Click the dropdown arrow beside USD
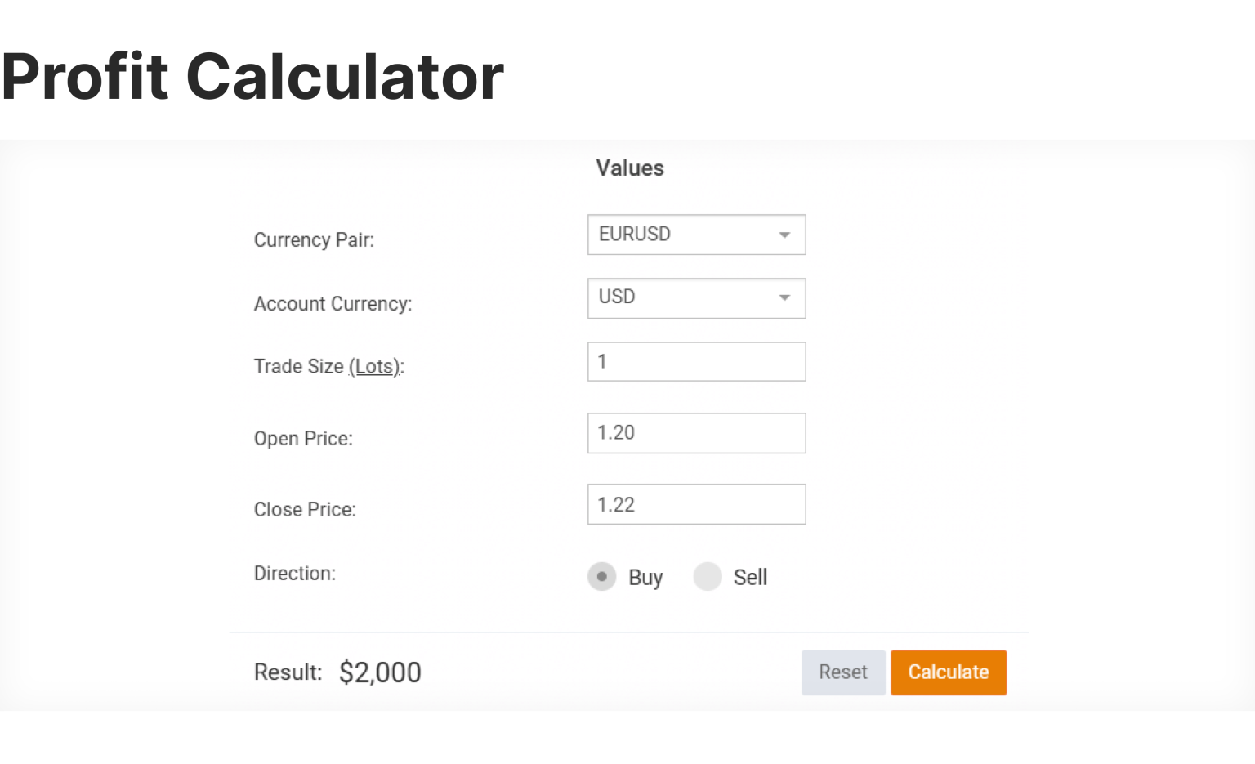Screen dimensions: 1255x764 [784, 297]
